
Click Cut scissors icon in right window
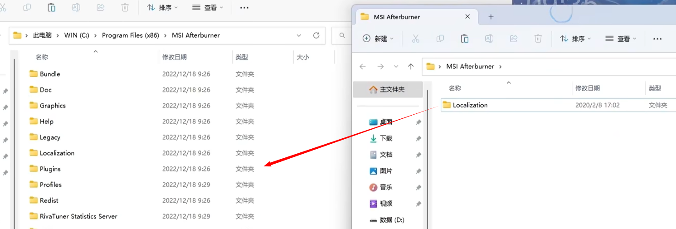(x=416, y=39)
